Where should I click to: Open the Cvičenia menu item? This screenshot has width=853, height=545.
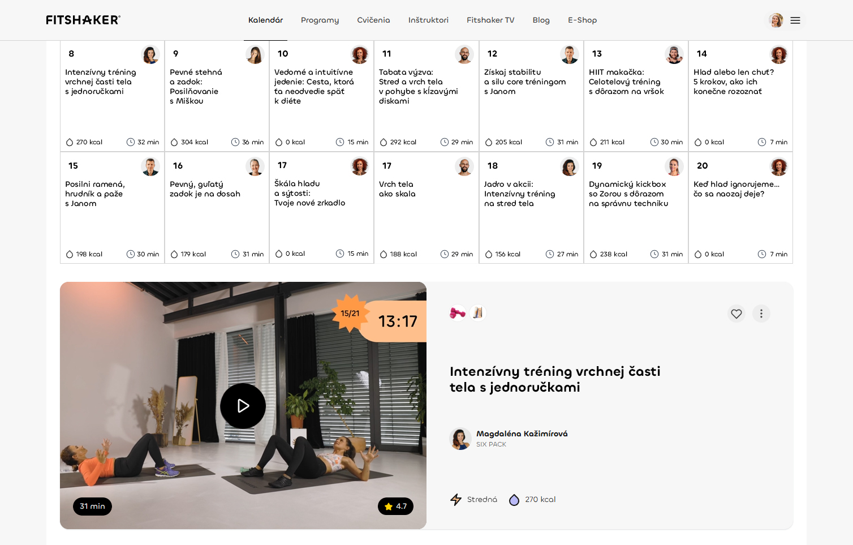point(373,20)
